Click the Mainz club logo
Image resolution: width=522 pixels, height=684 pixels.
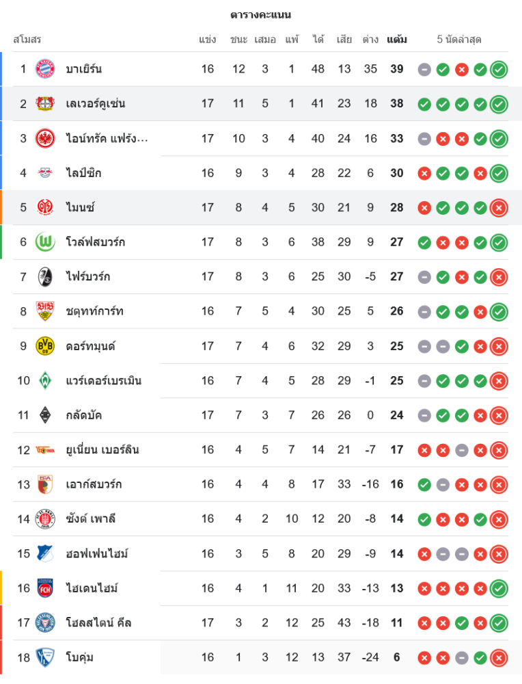click(44, 207)
